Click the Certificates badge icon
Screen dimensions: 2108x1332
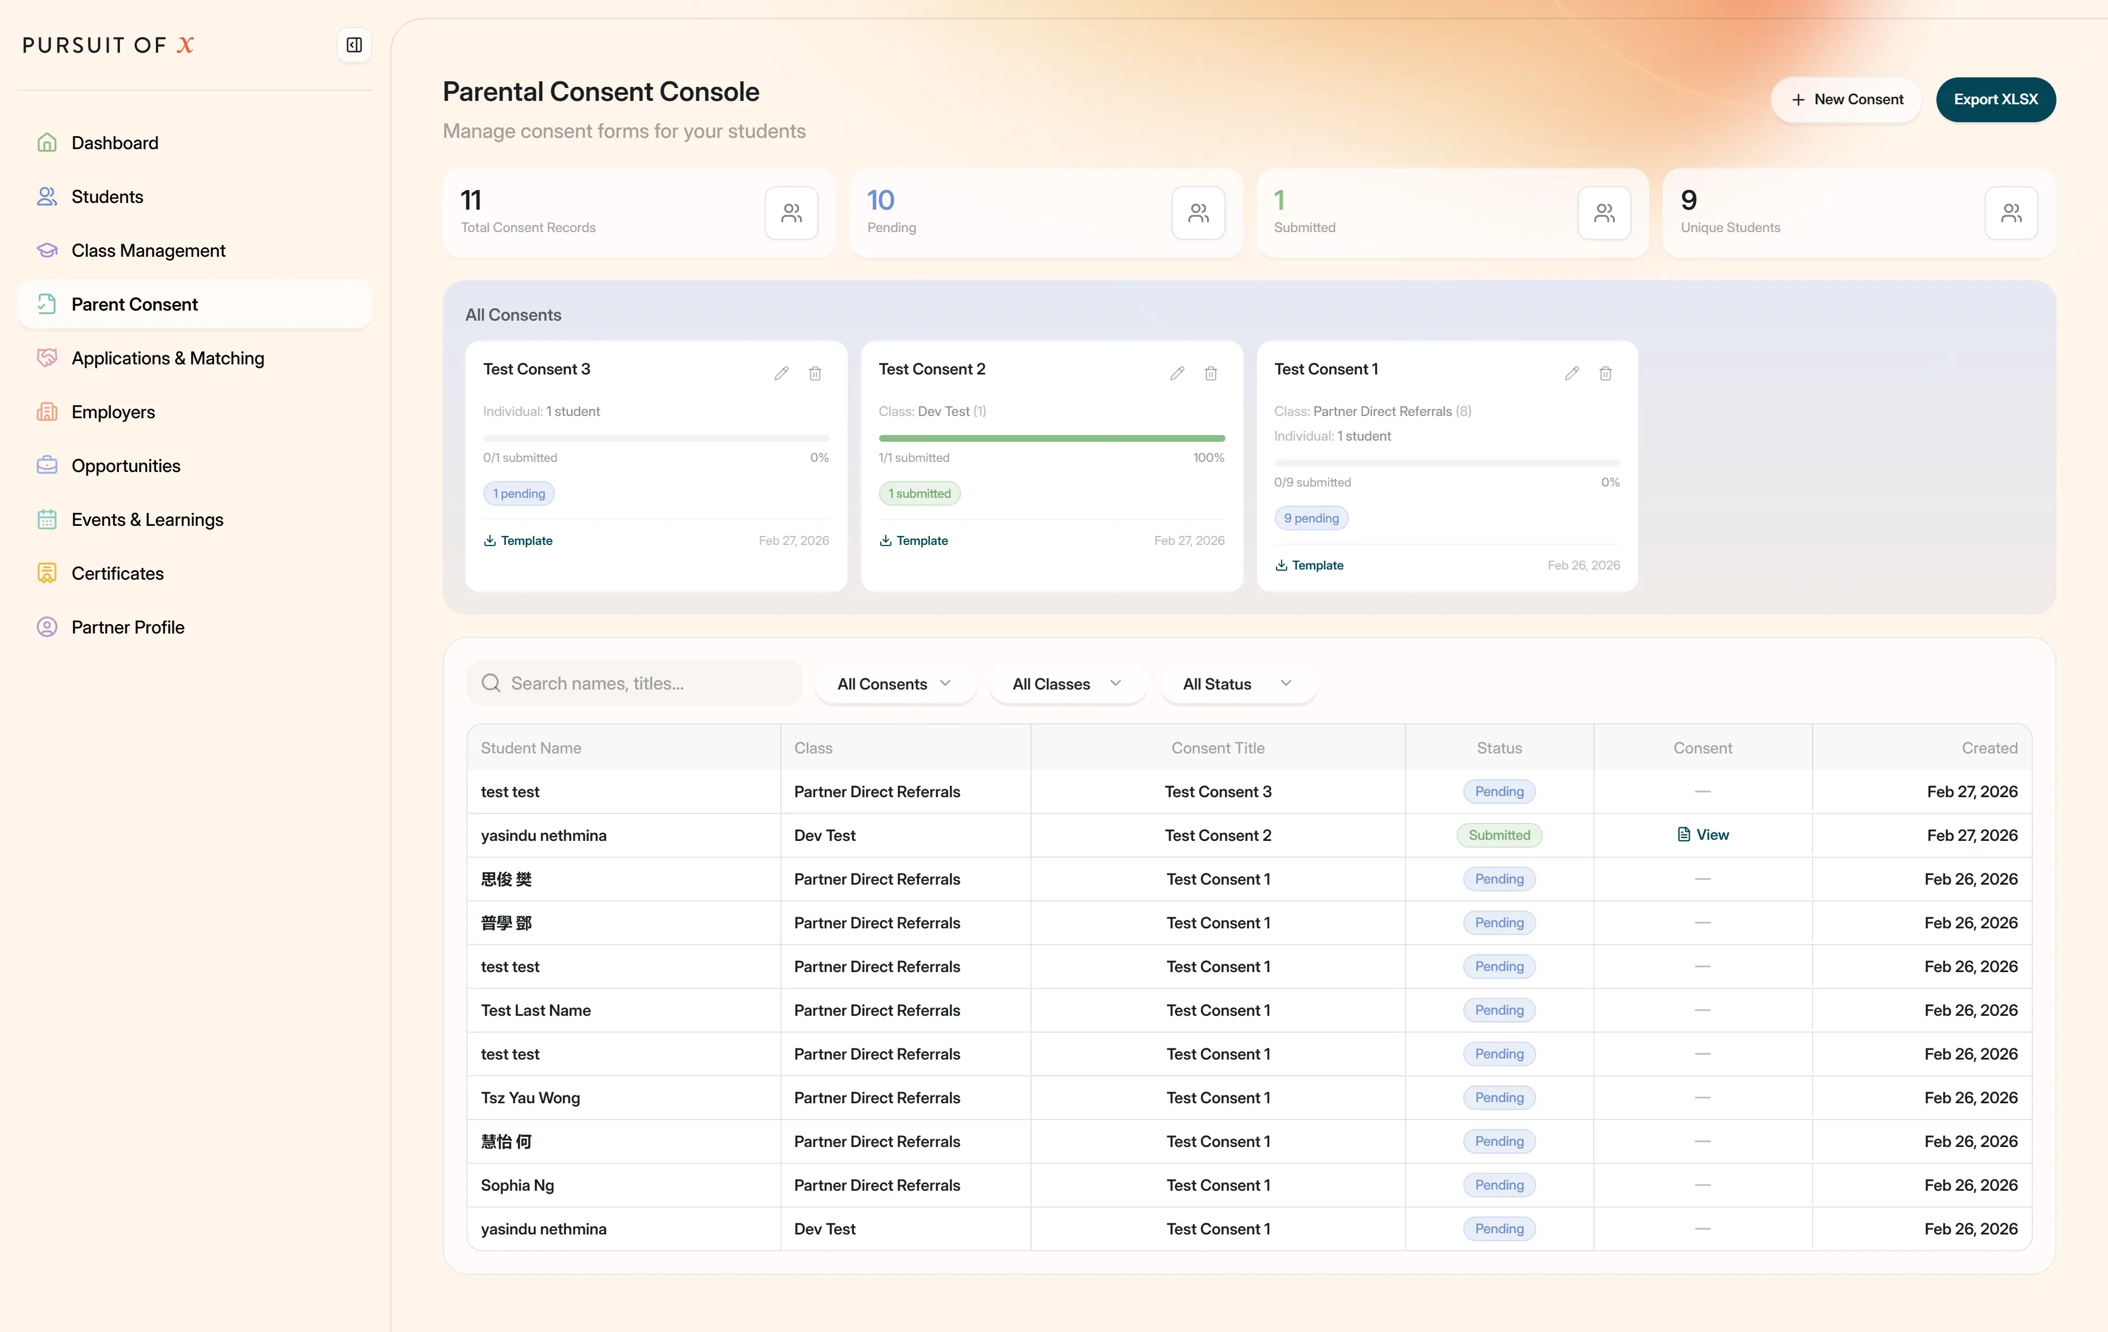point(47,573)
